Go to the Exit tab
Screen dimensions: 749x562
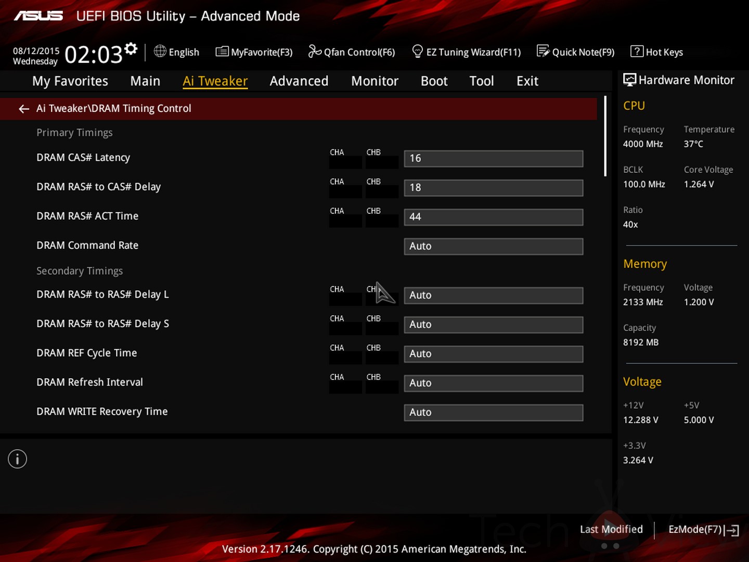527,81
